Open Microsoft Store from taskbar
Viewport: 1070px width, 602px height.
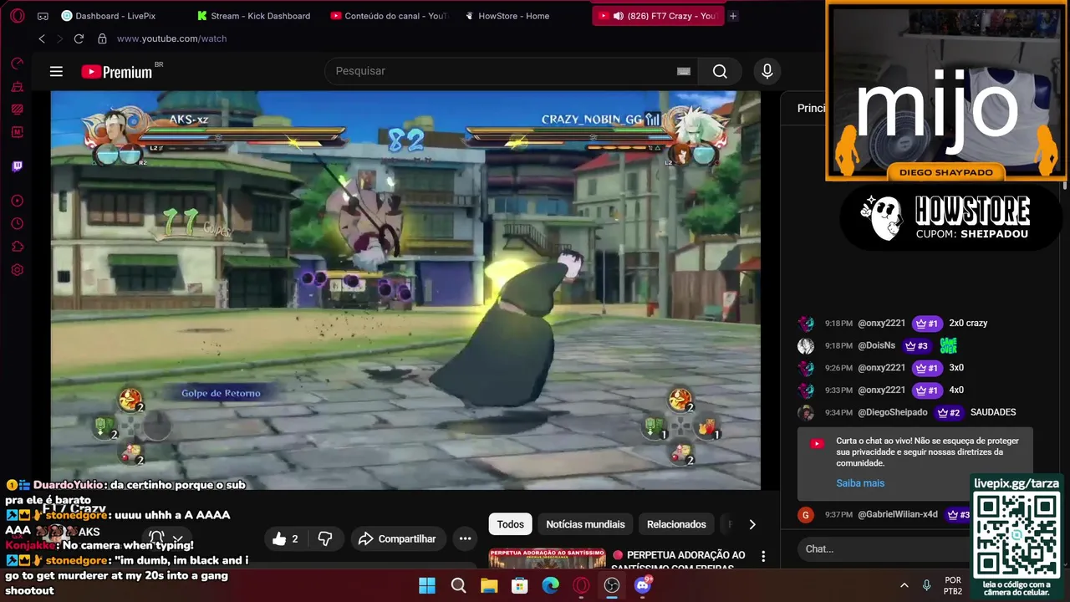[x=520, y=585]
